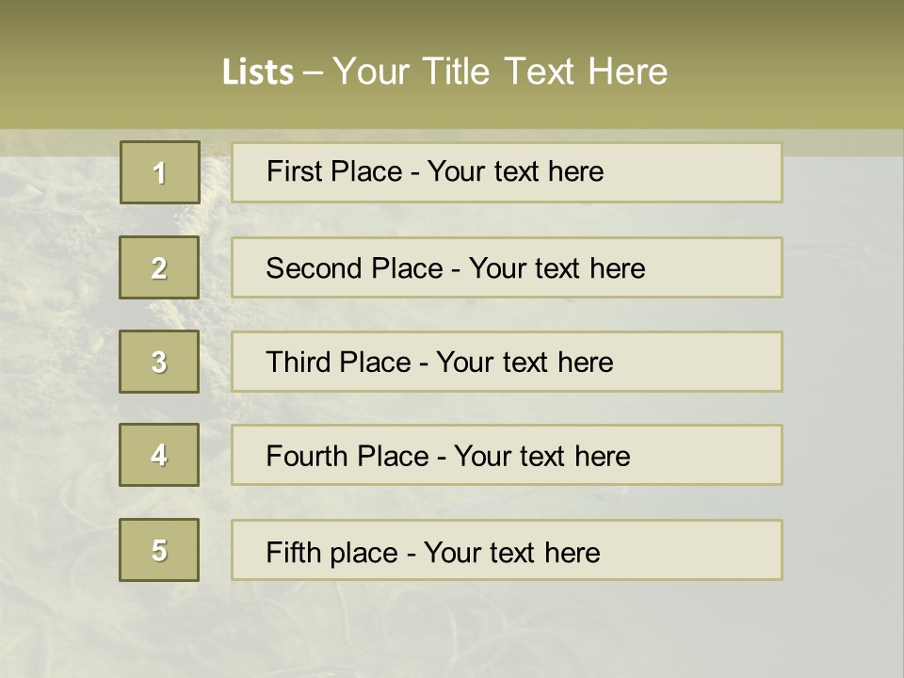Click the number 5 box
904x678 pixels.
tap(159, 550)
